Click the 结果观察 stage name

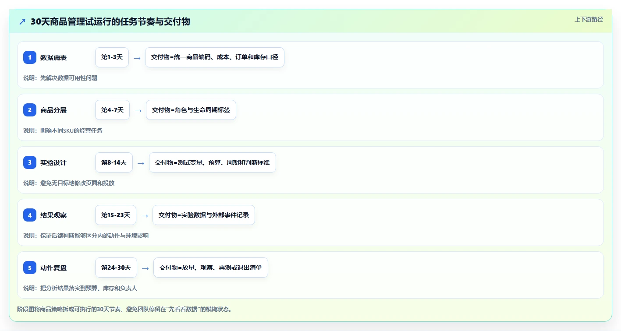click(53, 215)
